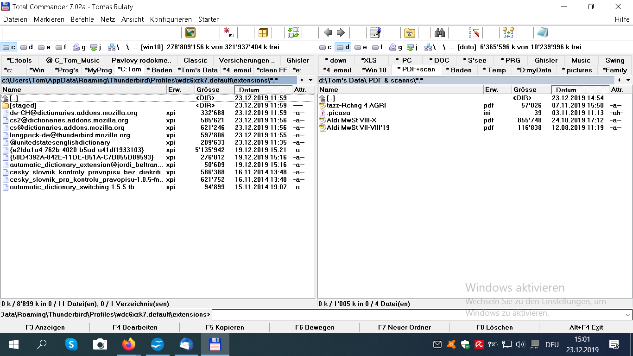
Task: Go back using the left arrow toolbar icon
Action: pyautogui.click(x=328, y=32)
